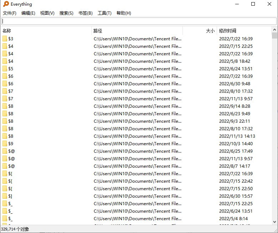Click folder icon of the $] row
The height and width of the screenshot is (233, 278).
point(5,196)
